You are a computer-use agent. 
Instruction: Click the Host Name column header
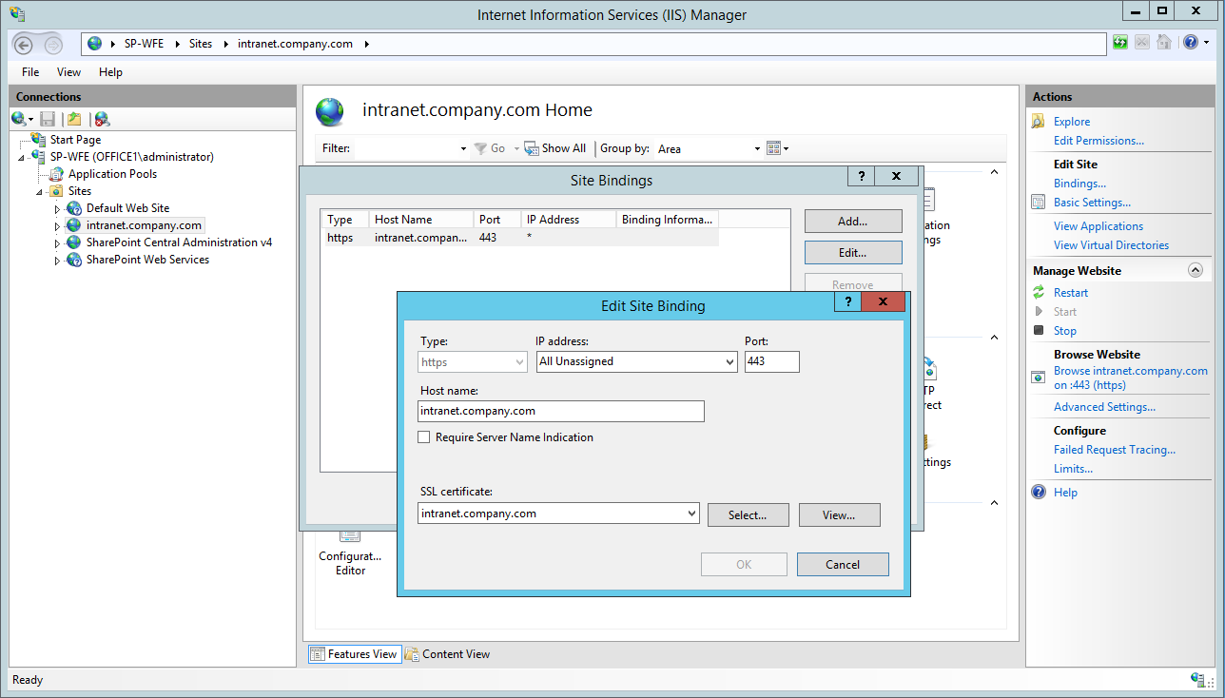pyautogui.click(x=421, y=220)
